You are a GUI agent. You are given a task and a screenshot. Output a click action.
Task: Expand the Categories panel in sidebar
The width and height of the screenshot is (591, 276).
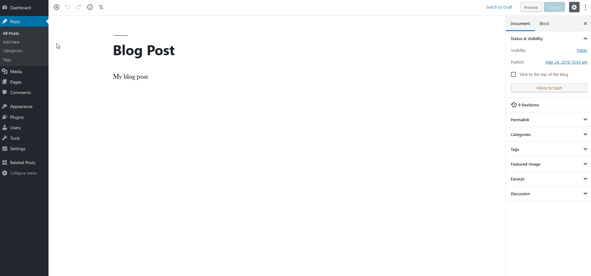tap(548, 134)
